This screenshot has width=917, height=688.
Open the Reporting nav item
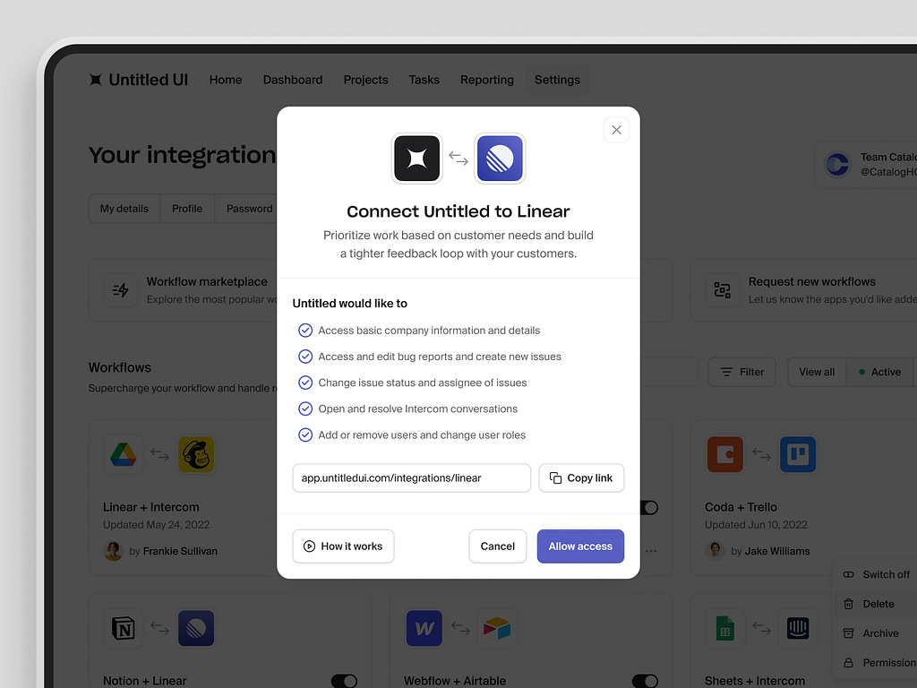[x=487, y=80]
